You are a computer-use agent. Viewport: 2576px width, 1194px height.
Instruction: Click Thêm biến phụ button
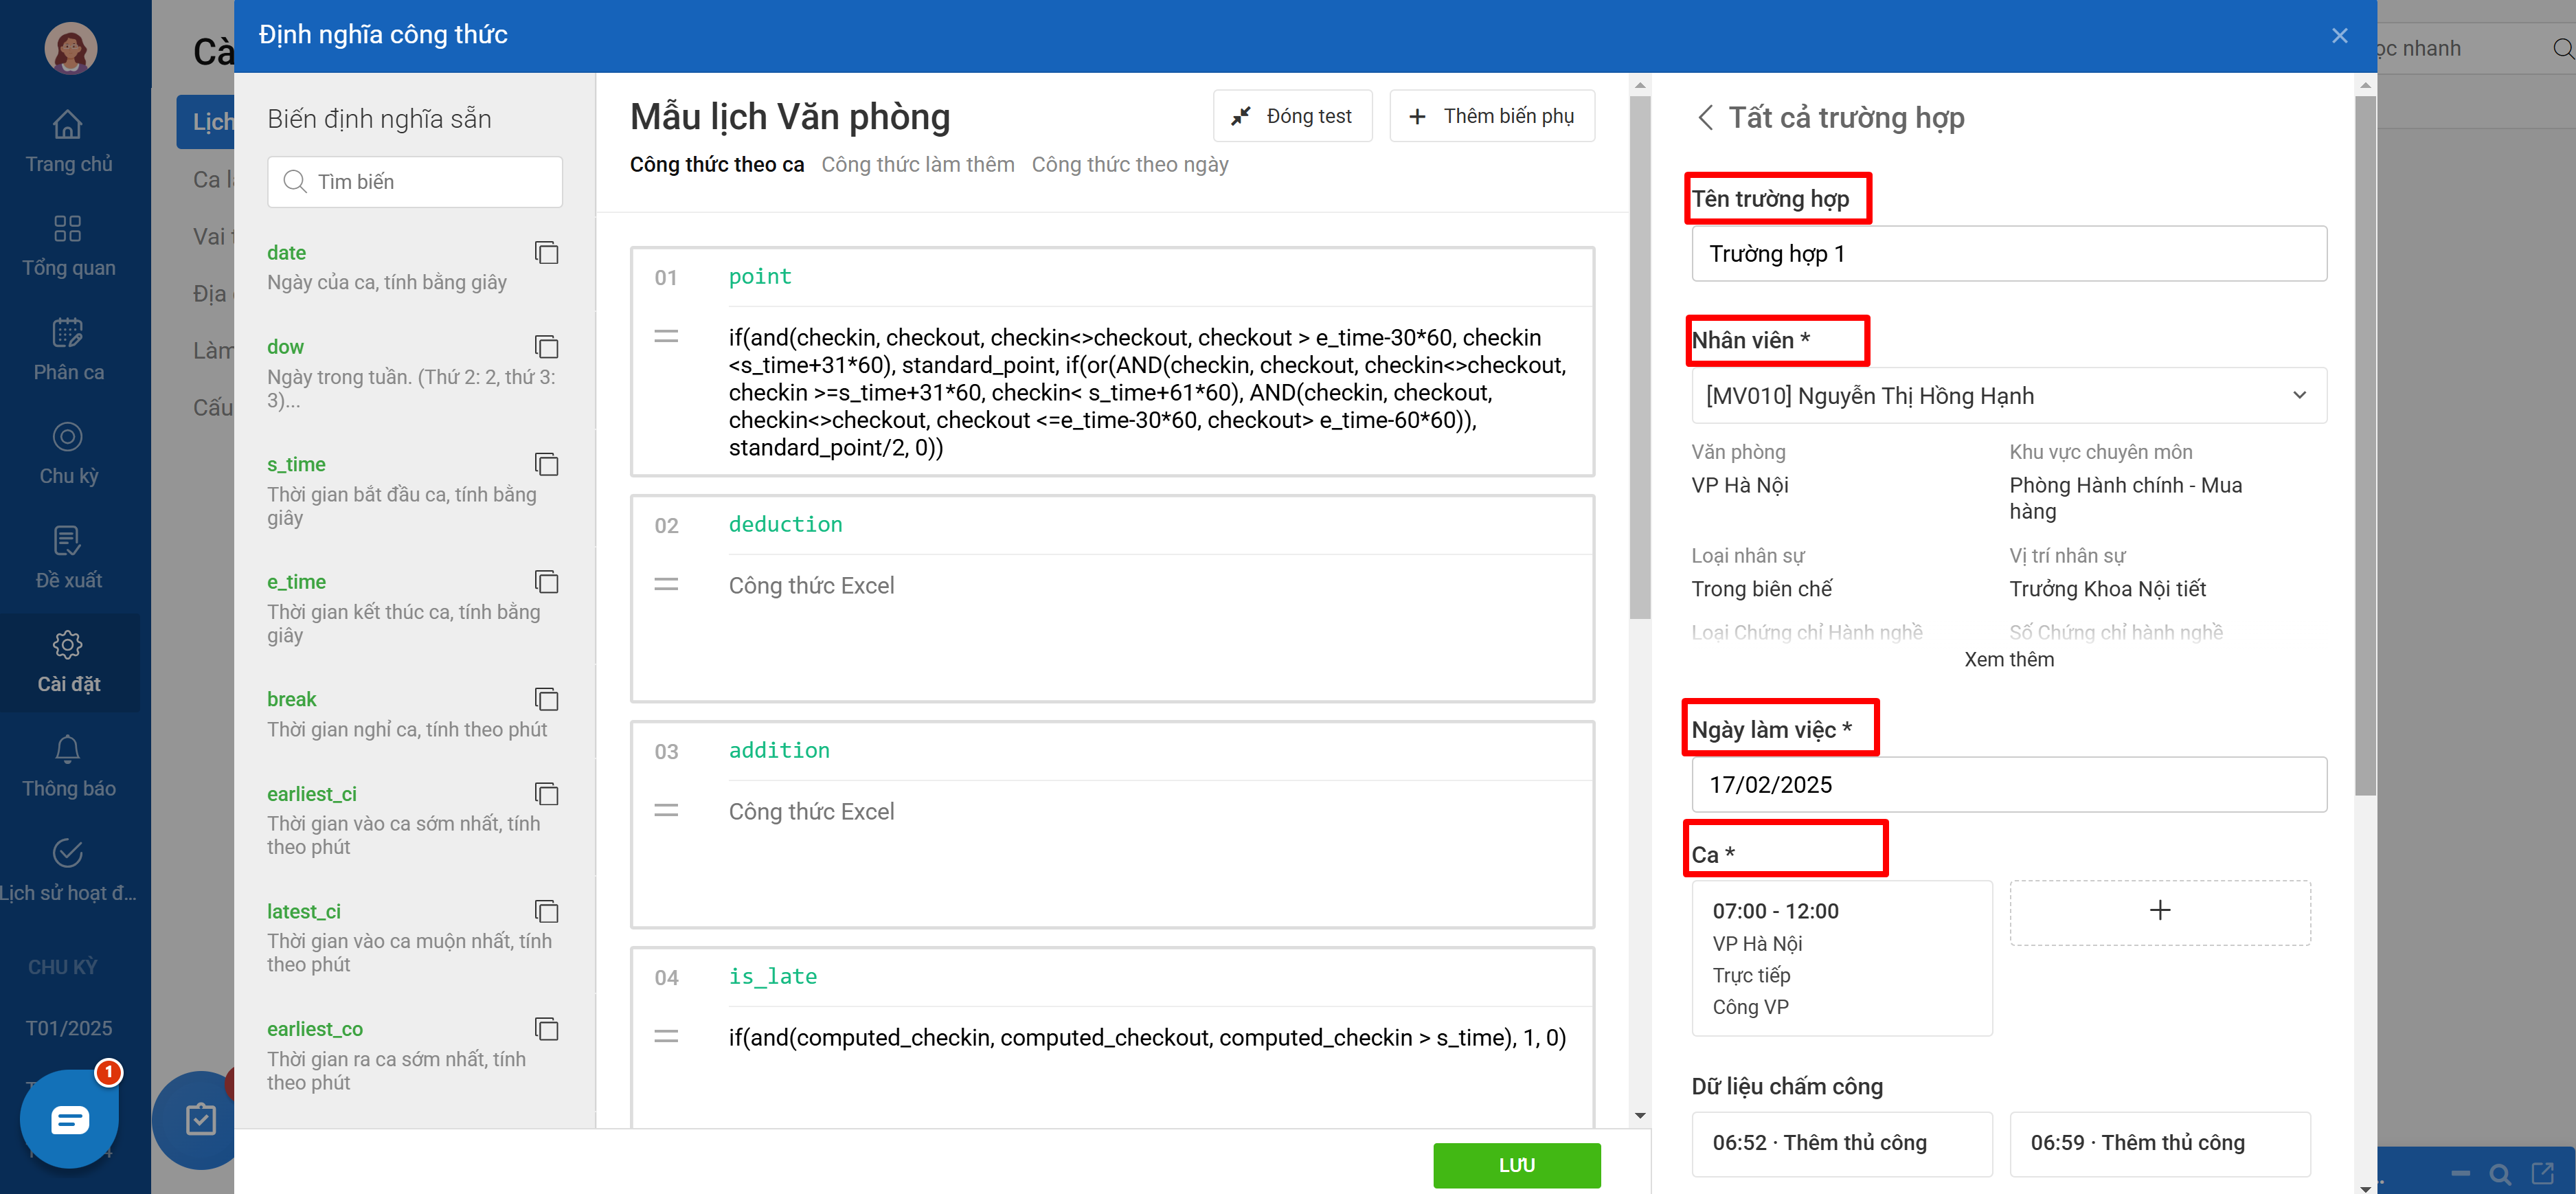click(1491, 117)
